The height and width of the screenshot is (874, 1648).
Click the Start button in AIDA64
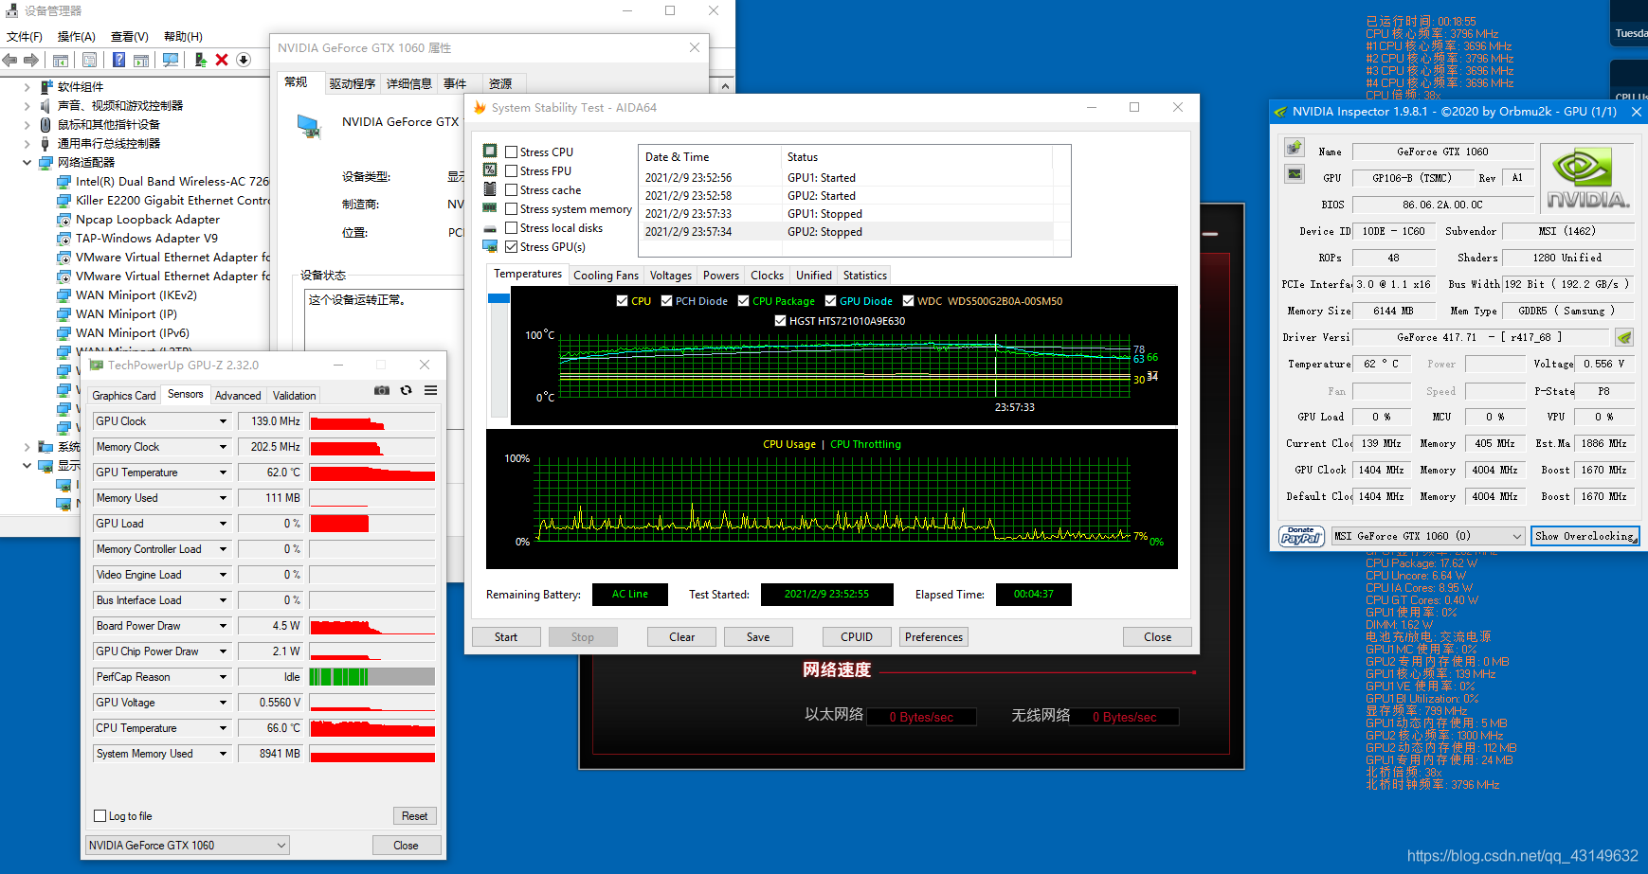[506, 637]
